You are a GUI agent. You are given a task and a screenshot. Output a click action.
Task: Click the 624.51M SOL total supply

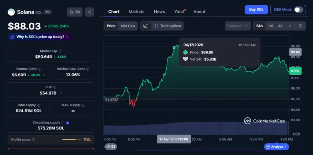coord(29,111)
